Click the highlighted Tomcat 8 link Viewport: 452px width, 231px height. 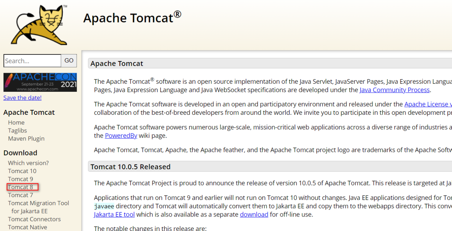[20, 187]
